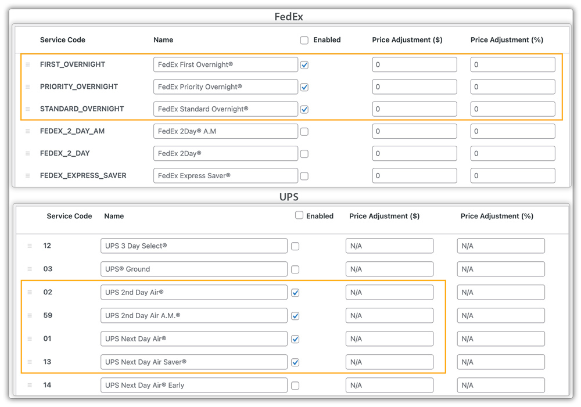Edit the FedEx First Overnight name field
581x407 pixels.
pyautogui.click(x=225, y=64)
